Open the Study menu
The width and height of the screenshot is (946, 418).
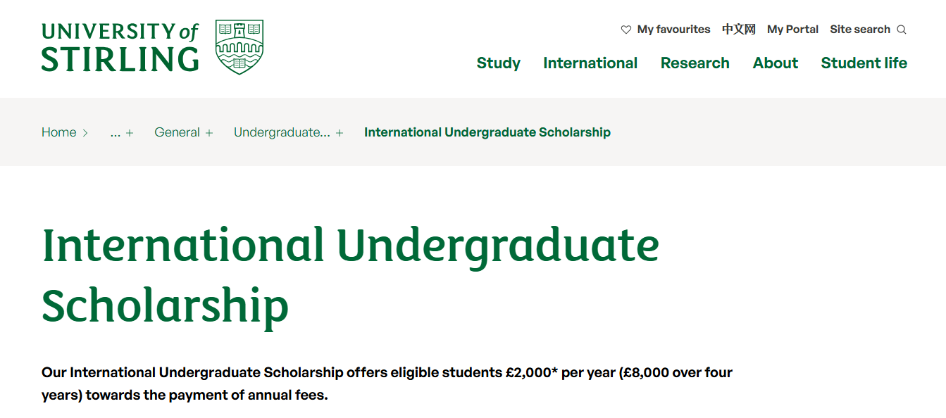click(498, 63)
